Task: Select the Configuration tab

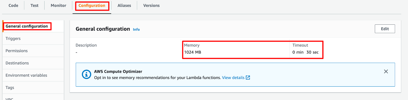Action: [x=92, y=5]
